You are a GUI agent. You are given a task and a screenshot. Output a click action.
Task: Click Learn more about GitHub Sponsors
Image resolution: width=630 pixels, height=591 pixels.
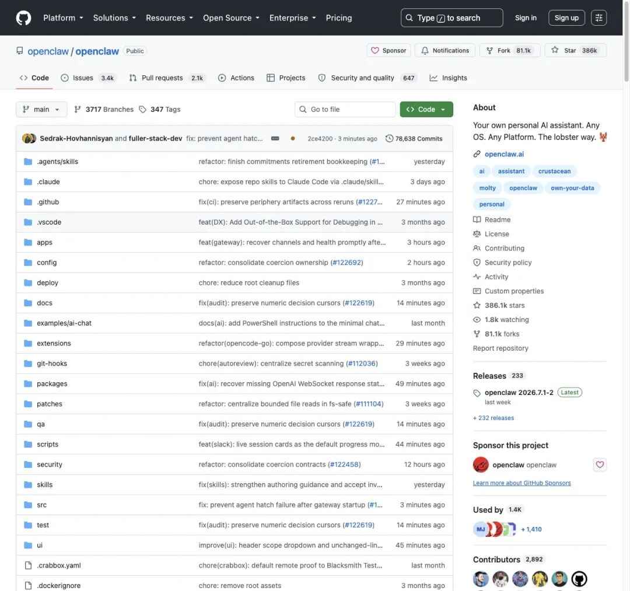521,483
